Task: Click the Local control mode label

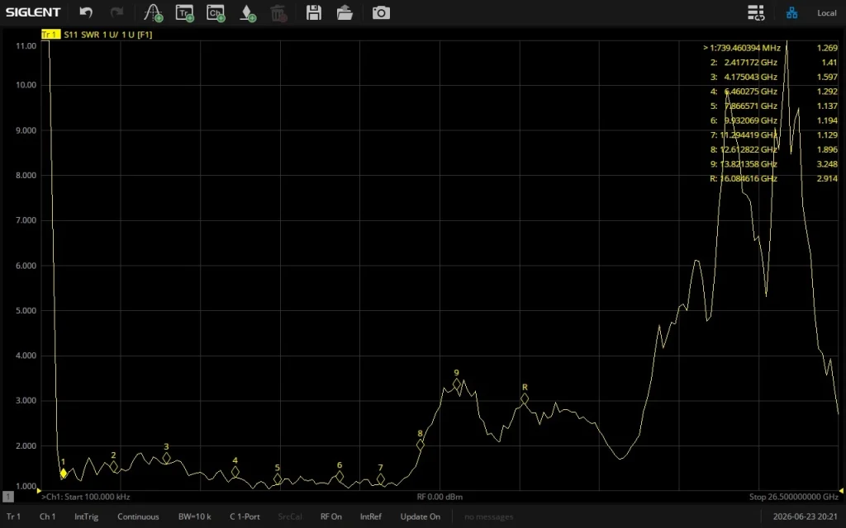Action: 826,13
